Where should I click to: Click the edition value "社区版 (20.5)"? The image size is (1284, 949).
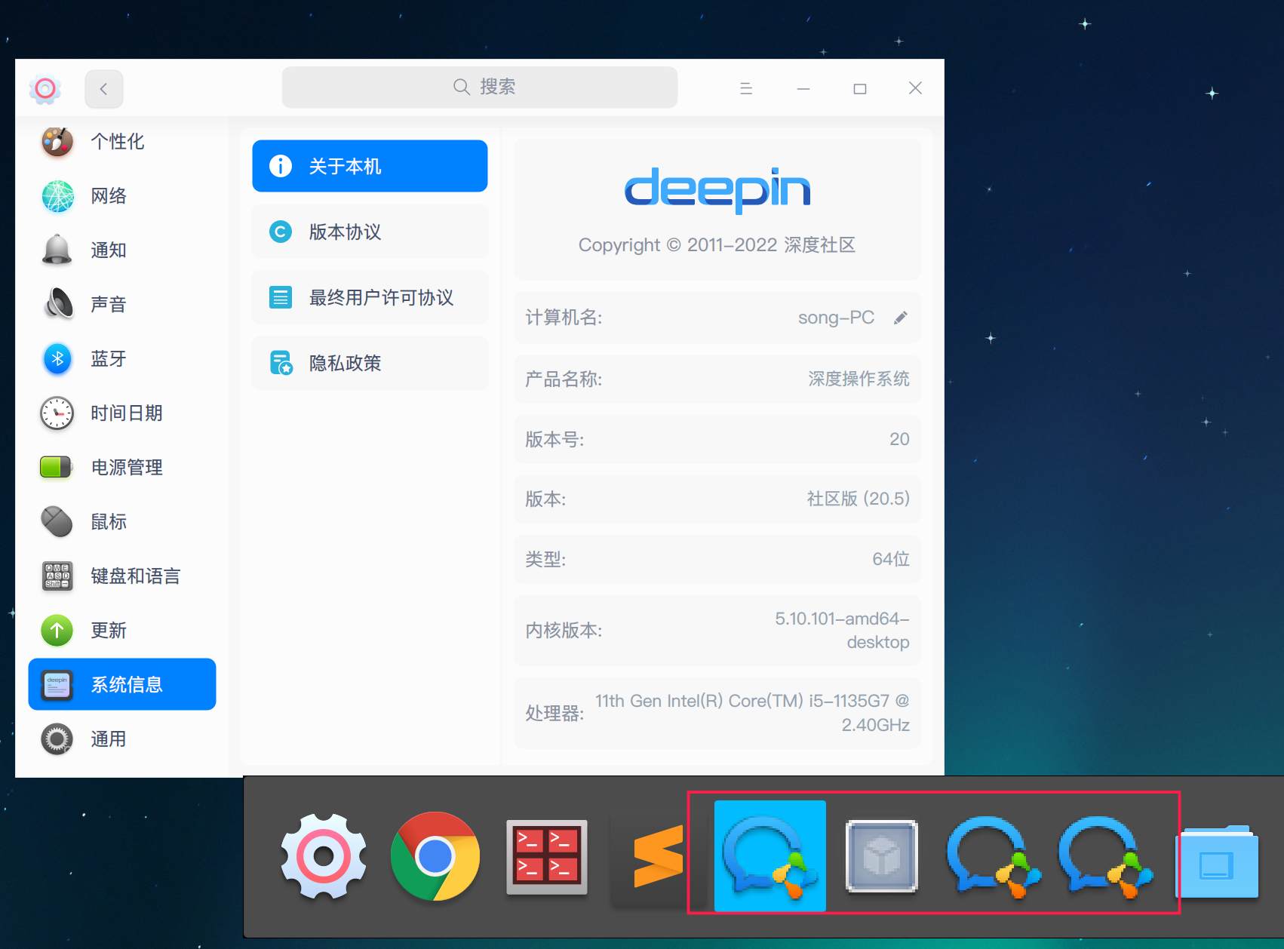pyautogui.click(x=859, y=499)
